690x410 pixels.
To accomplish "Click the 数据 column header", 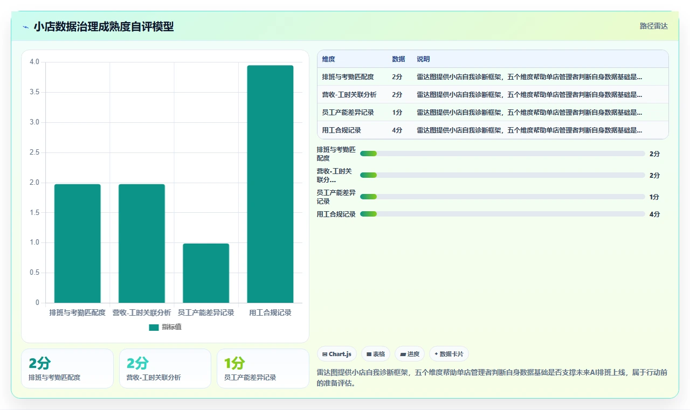I will click(398, 59).
